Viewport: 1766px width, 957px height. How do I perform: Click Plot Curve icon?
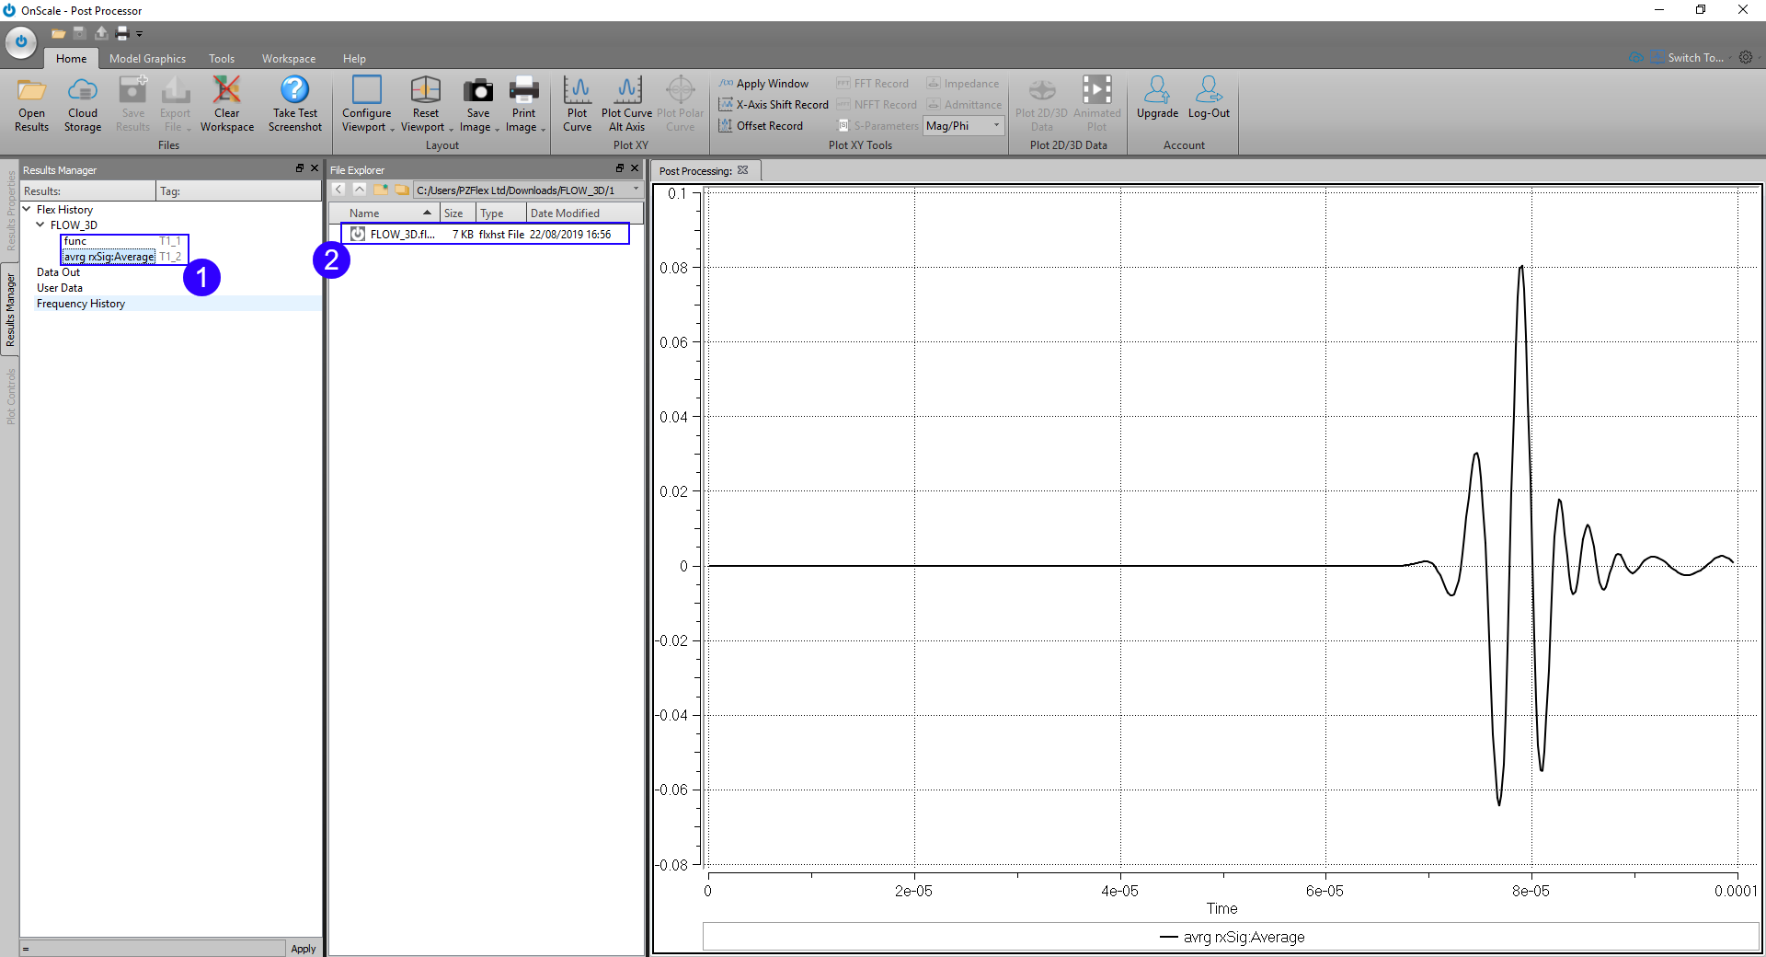coord(577,90)
